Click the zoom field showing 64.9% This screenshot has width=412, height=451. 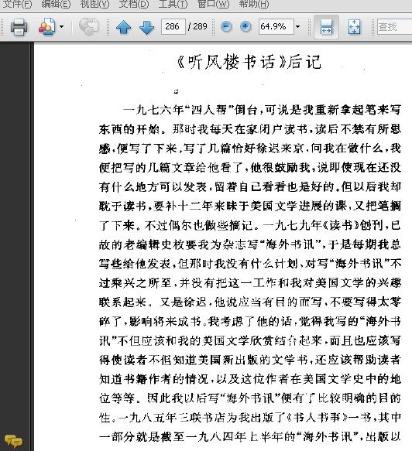(276, 27)
